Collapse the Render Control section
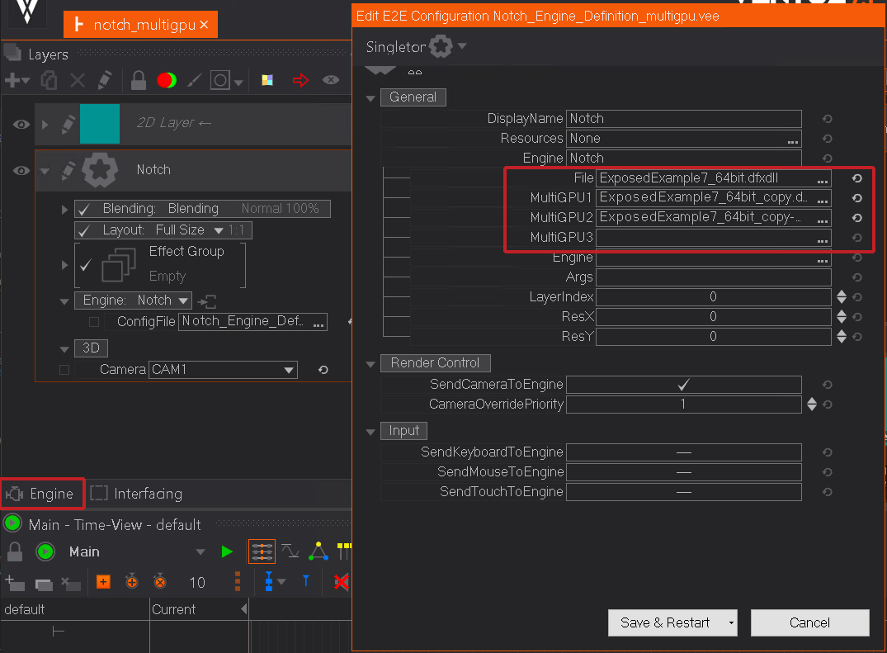The height and width of the screenshot is (653, 887). coord(370,363)
